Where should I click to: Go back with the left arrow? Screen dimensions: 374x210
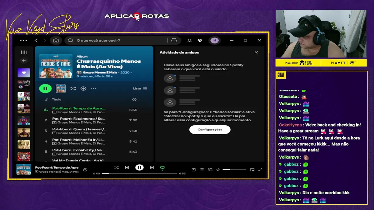click(36, 40)
